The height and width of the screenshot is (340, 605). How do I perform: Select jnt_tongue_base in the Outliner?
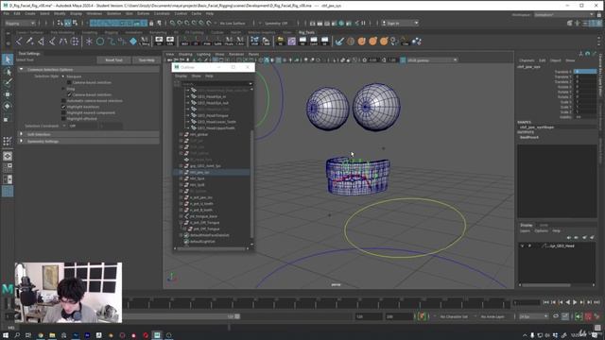(203, 216)
